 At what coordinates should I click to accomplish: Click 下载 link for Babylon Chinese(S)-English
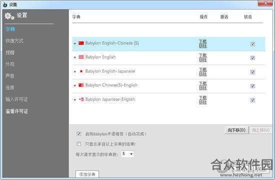(202, 83)
